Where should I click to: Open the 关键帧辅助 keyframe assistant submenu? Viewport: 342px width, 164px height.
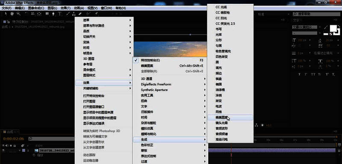point(104,89)
